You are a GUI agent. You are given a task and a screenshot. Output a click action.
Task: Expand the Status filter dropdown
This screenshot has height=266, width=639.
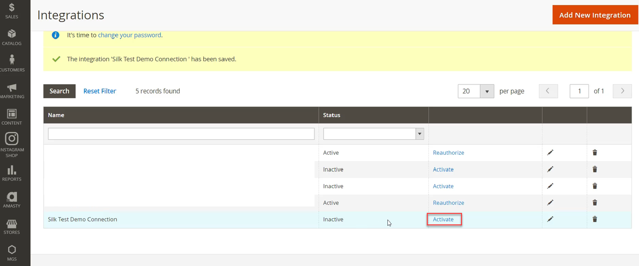pos(373,134)
